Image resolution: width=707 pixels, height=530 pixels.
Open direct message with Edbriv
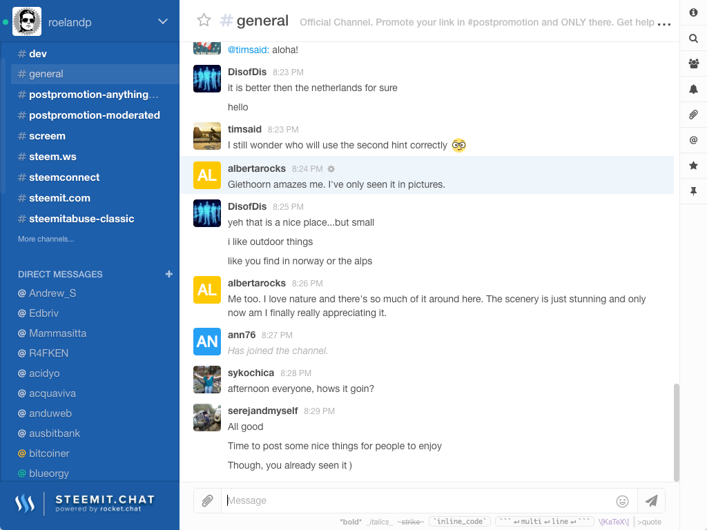tap(95, 313)
